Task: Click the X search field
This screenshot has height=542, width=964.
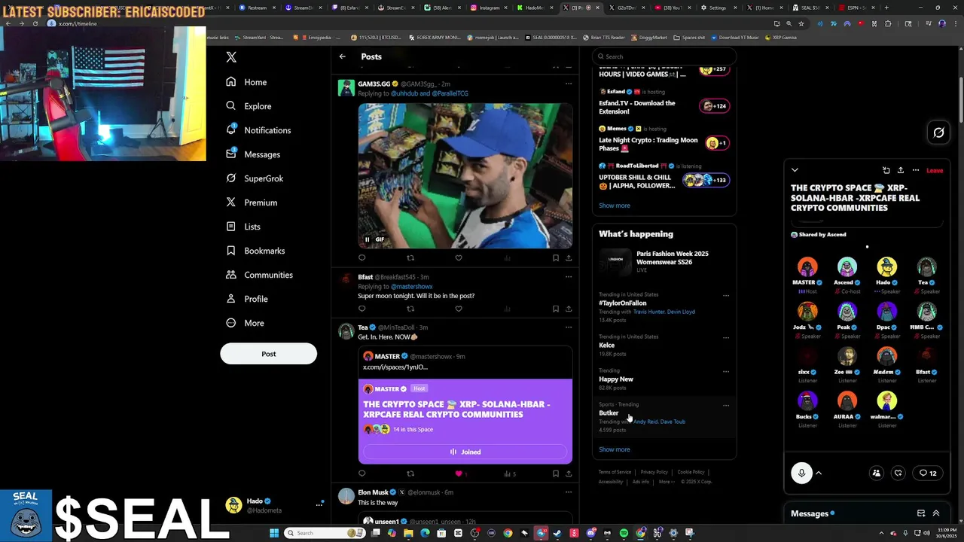Action: click(663, 56)
